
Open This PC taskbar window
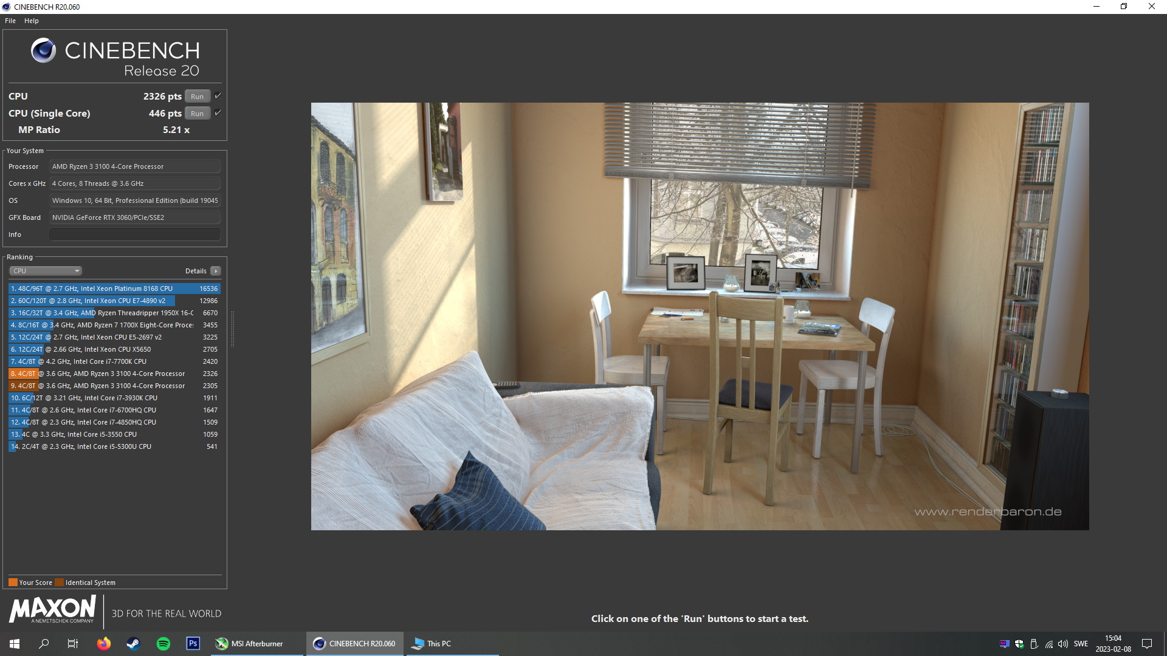[x=432, y=643]
